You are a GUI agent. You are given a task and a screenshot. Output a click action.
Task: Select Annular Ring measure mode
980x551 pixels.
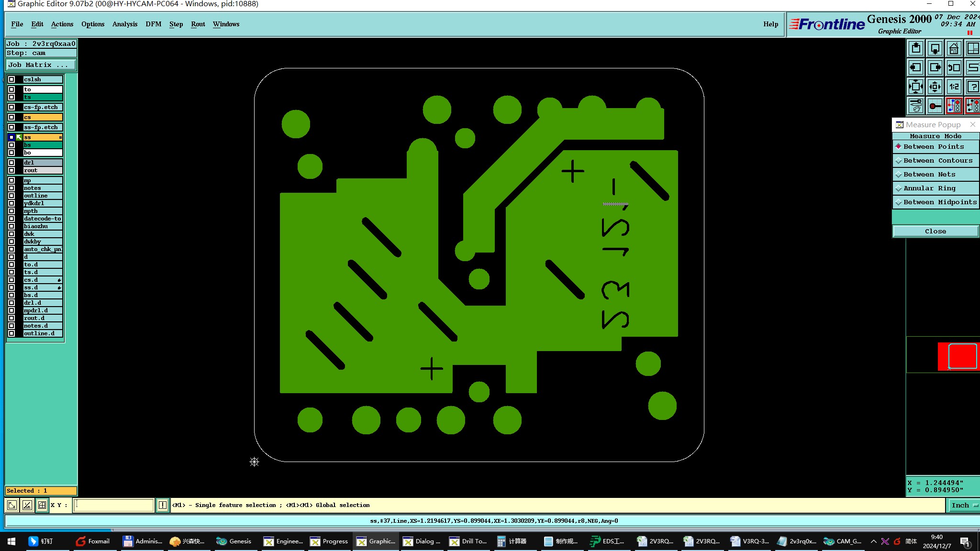(929, 188)
